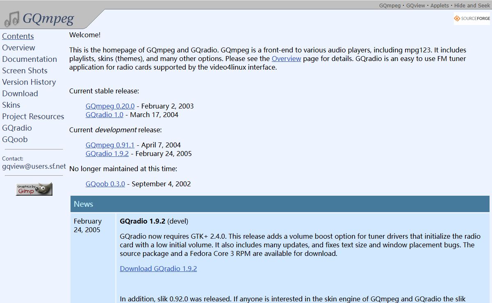Open Version History in the sidebar
Image resolution: width=492 pixels, height=303 pixels.
[29, 82]
